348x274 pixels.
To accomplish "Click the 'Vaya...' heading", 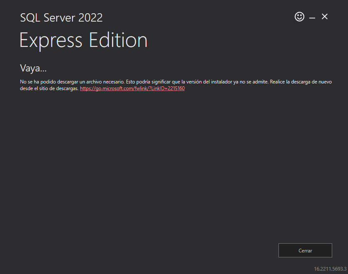I will click(33, 68).
